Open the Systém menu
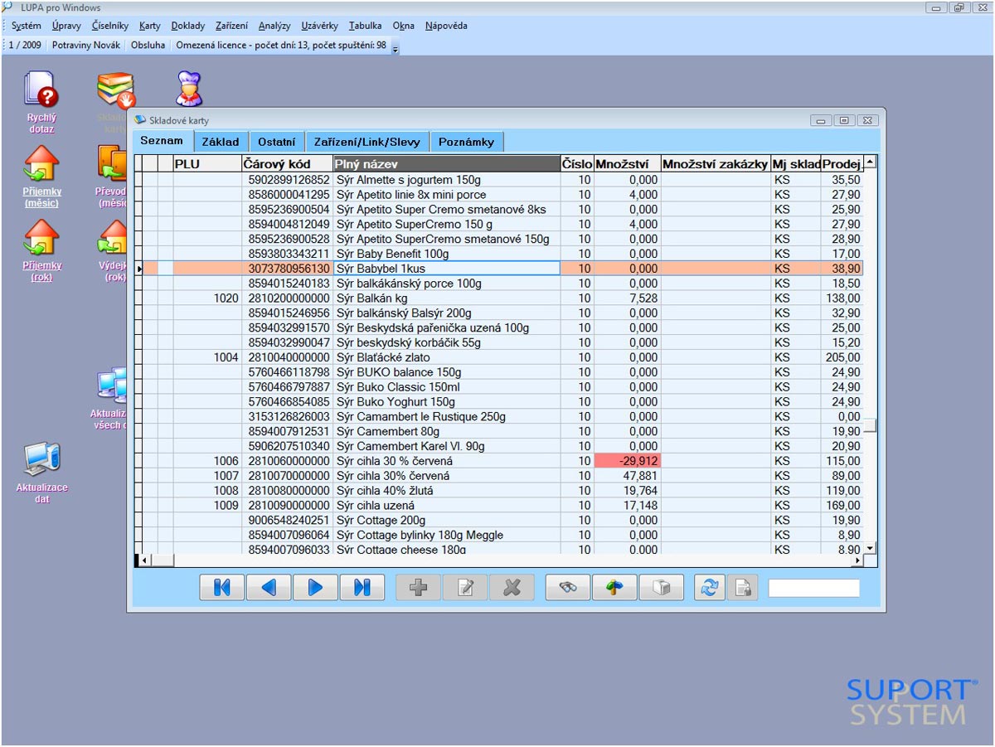 point(27,26)
